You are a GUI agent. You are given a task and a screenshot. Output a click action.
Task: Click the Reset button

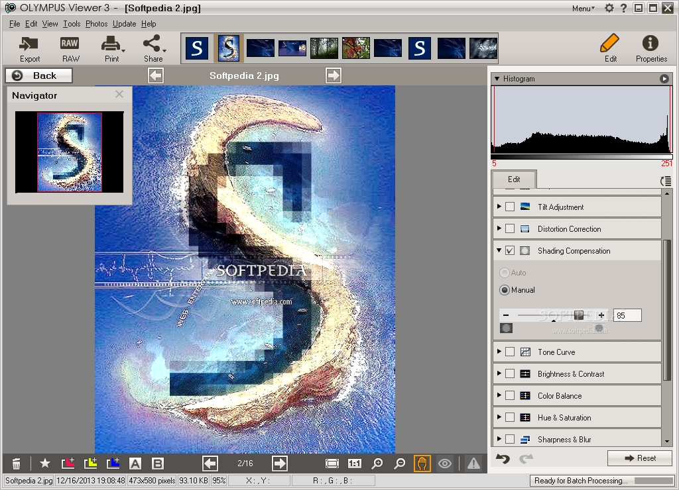(640, 458)
